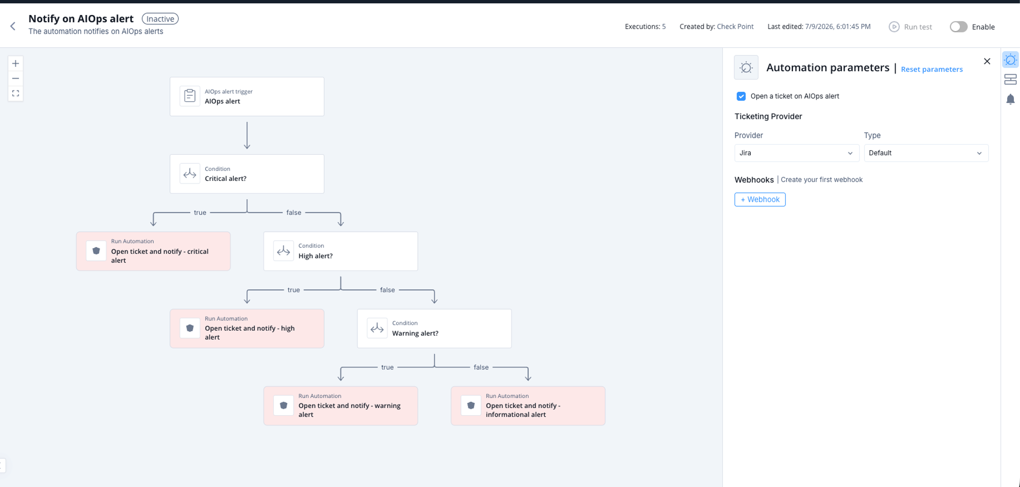Viewport: 1020px width, 487px height.
Task: Click the Critical alert? condition branch icon
Action: [190, 173]
